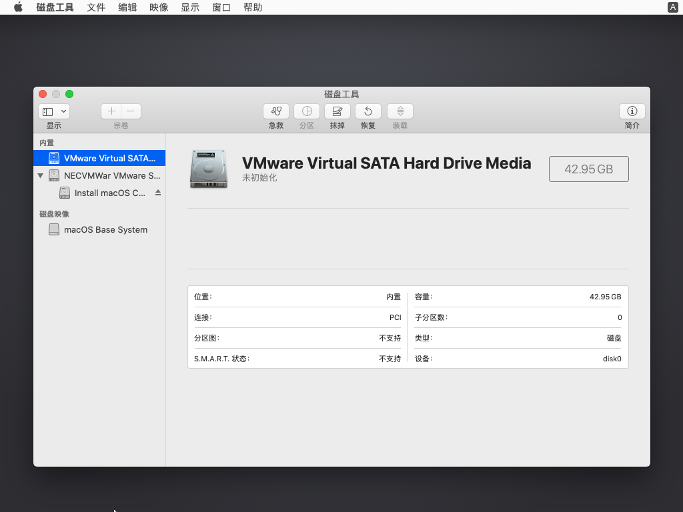Click the input source A icon
This screenshot has width=683, height=512.
[x=672, y=7]
